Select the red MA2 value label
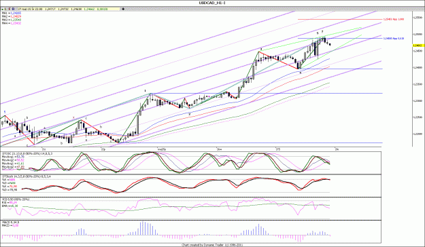This screenshot has width=425, height=247. (12, 16)
